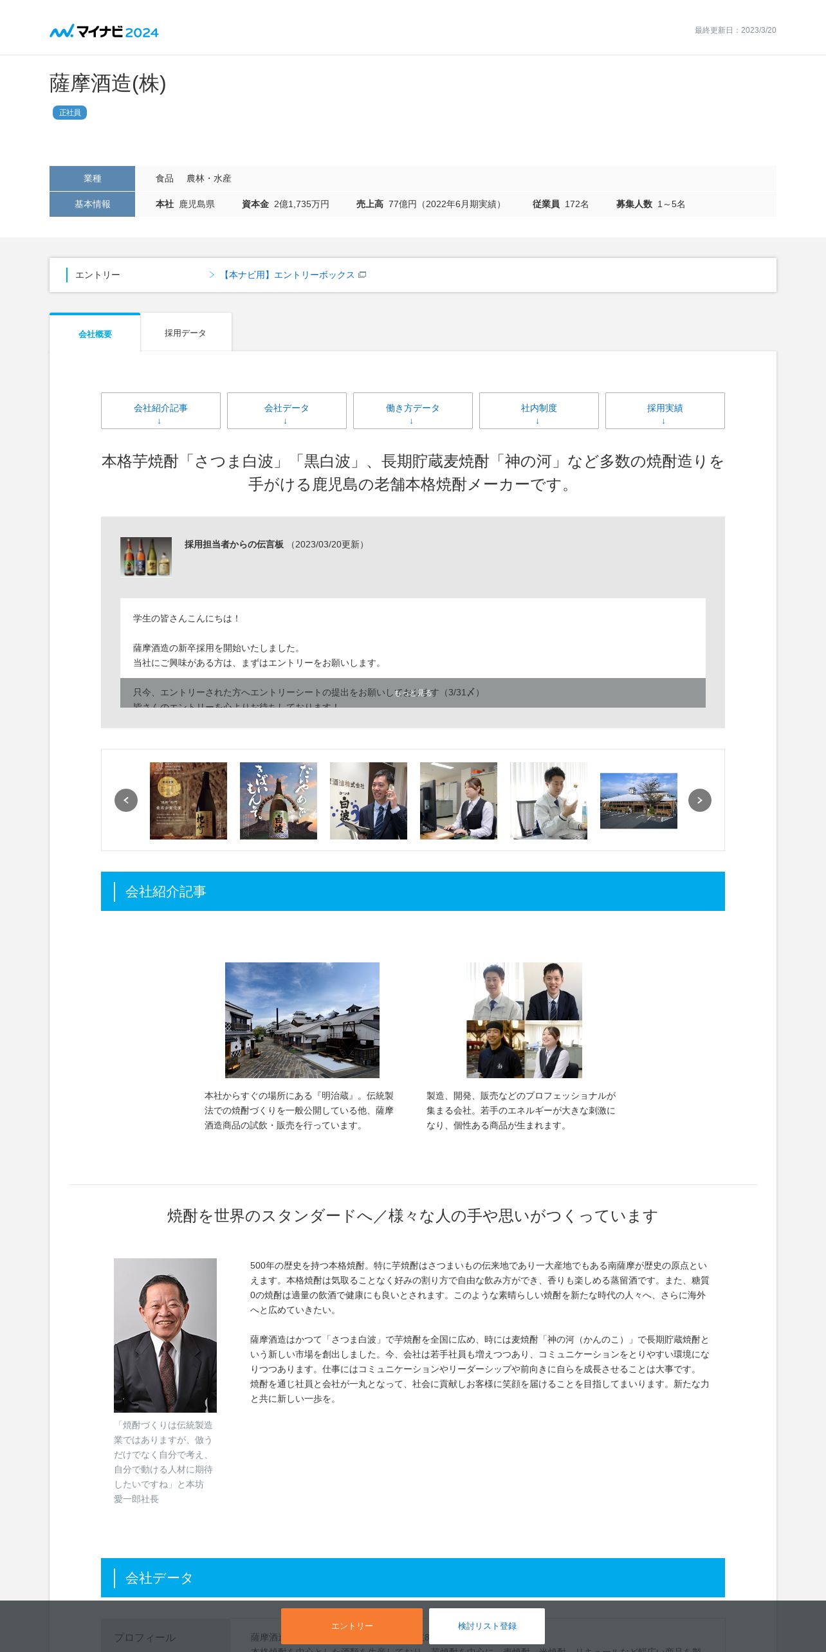Click the 会社データ blue section header

[x=413, y=1577]
